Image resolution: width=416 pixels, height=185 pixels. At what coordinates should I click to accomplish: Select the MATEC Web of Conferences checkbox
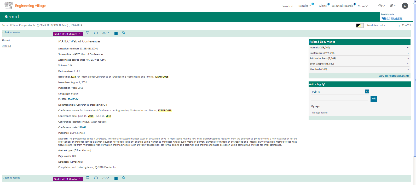pos(55,41)
